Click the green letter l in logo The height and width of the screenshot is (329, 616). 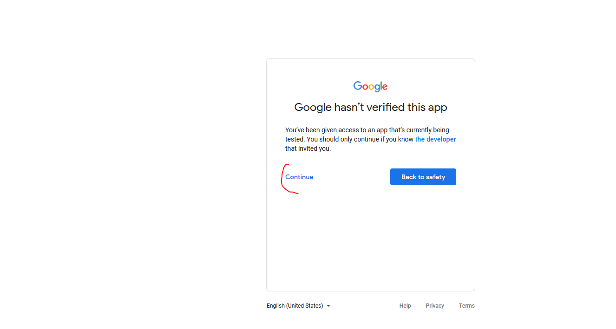point(381,86)
